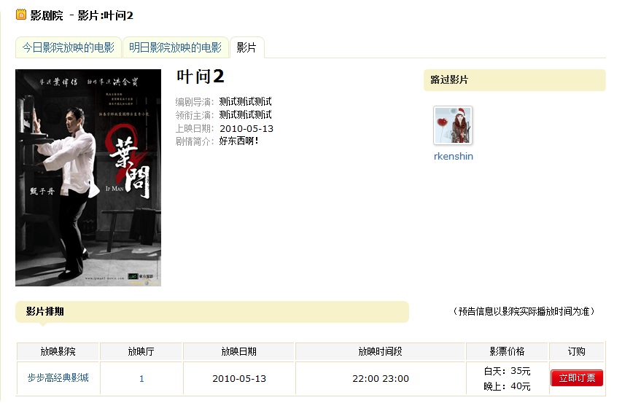Click the orange theater icon beside 影剧院

click(21, 15)
